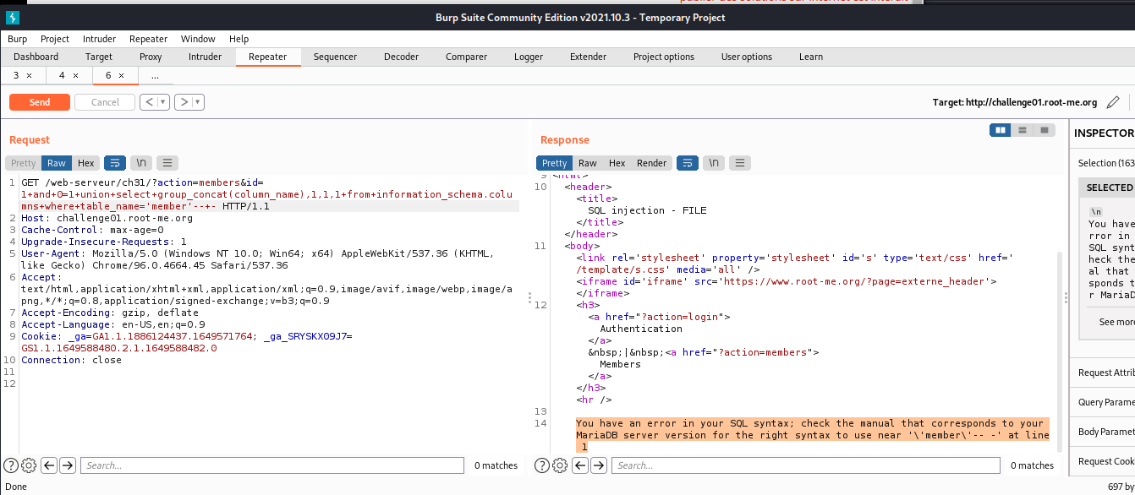Screen dimensions: 1135x495
Task: Select combined tabbed layout icon
Action: click(x=1045, y=130)
